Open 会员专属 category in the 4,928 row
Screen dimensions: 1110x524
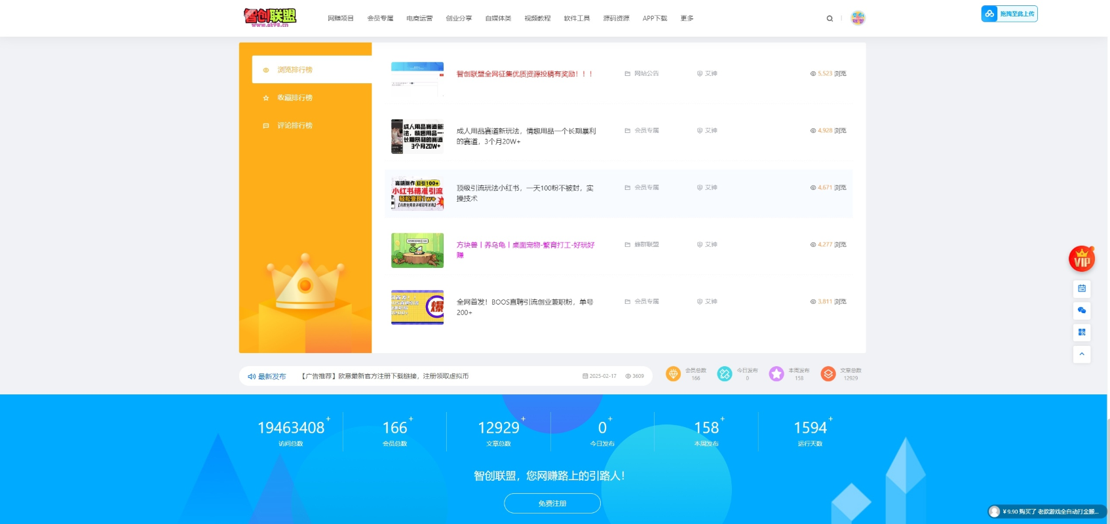(646, 131)
